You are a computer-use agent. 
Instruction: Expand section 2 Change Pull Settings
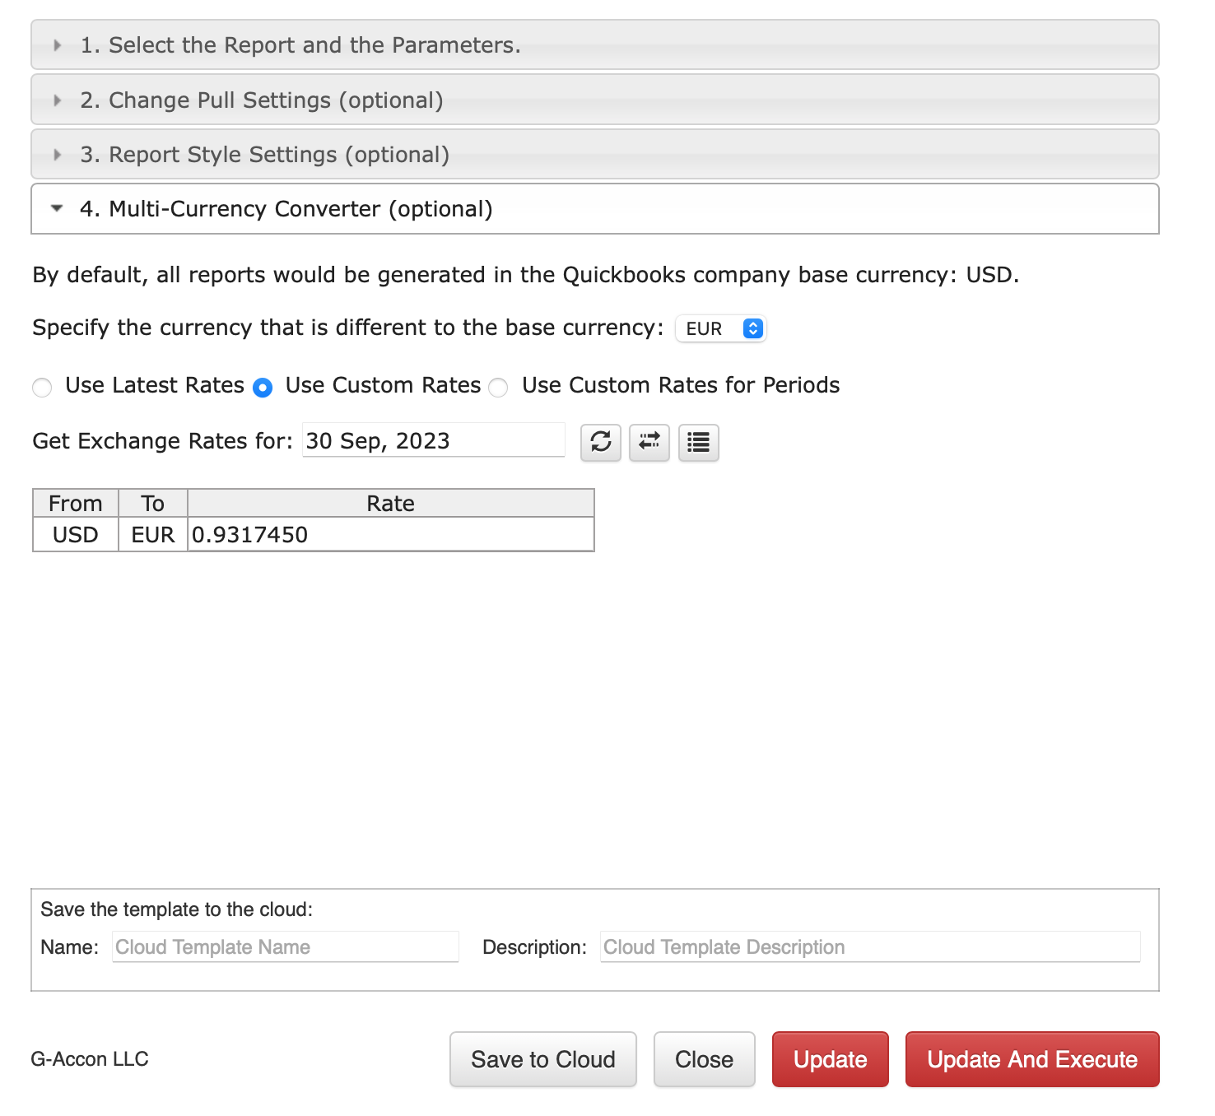click(x=595, y=100)
